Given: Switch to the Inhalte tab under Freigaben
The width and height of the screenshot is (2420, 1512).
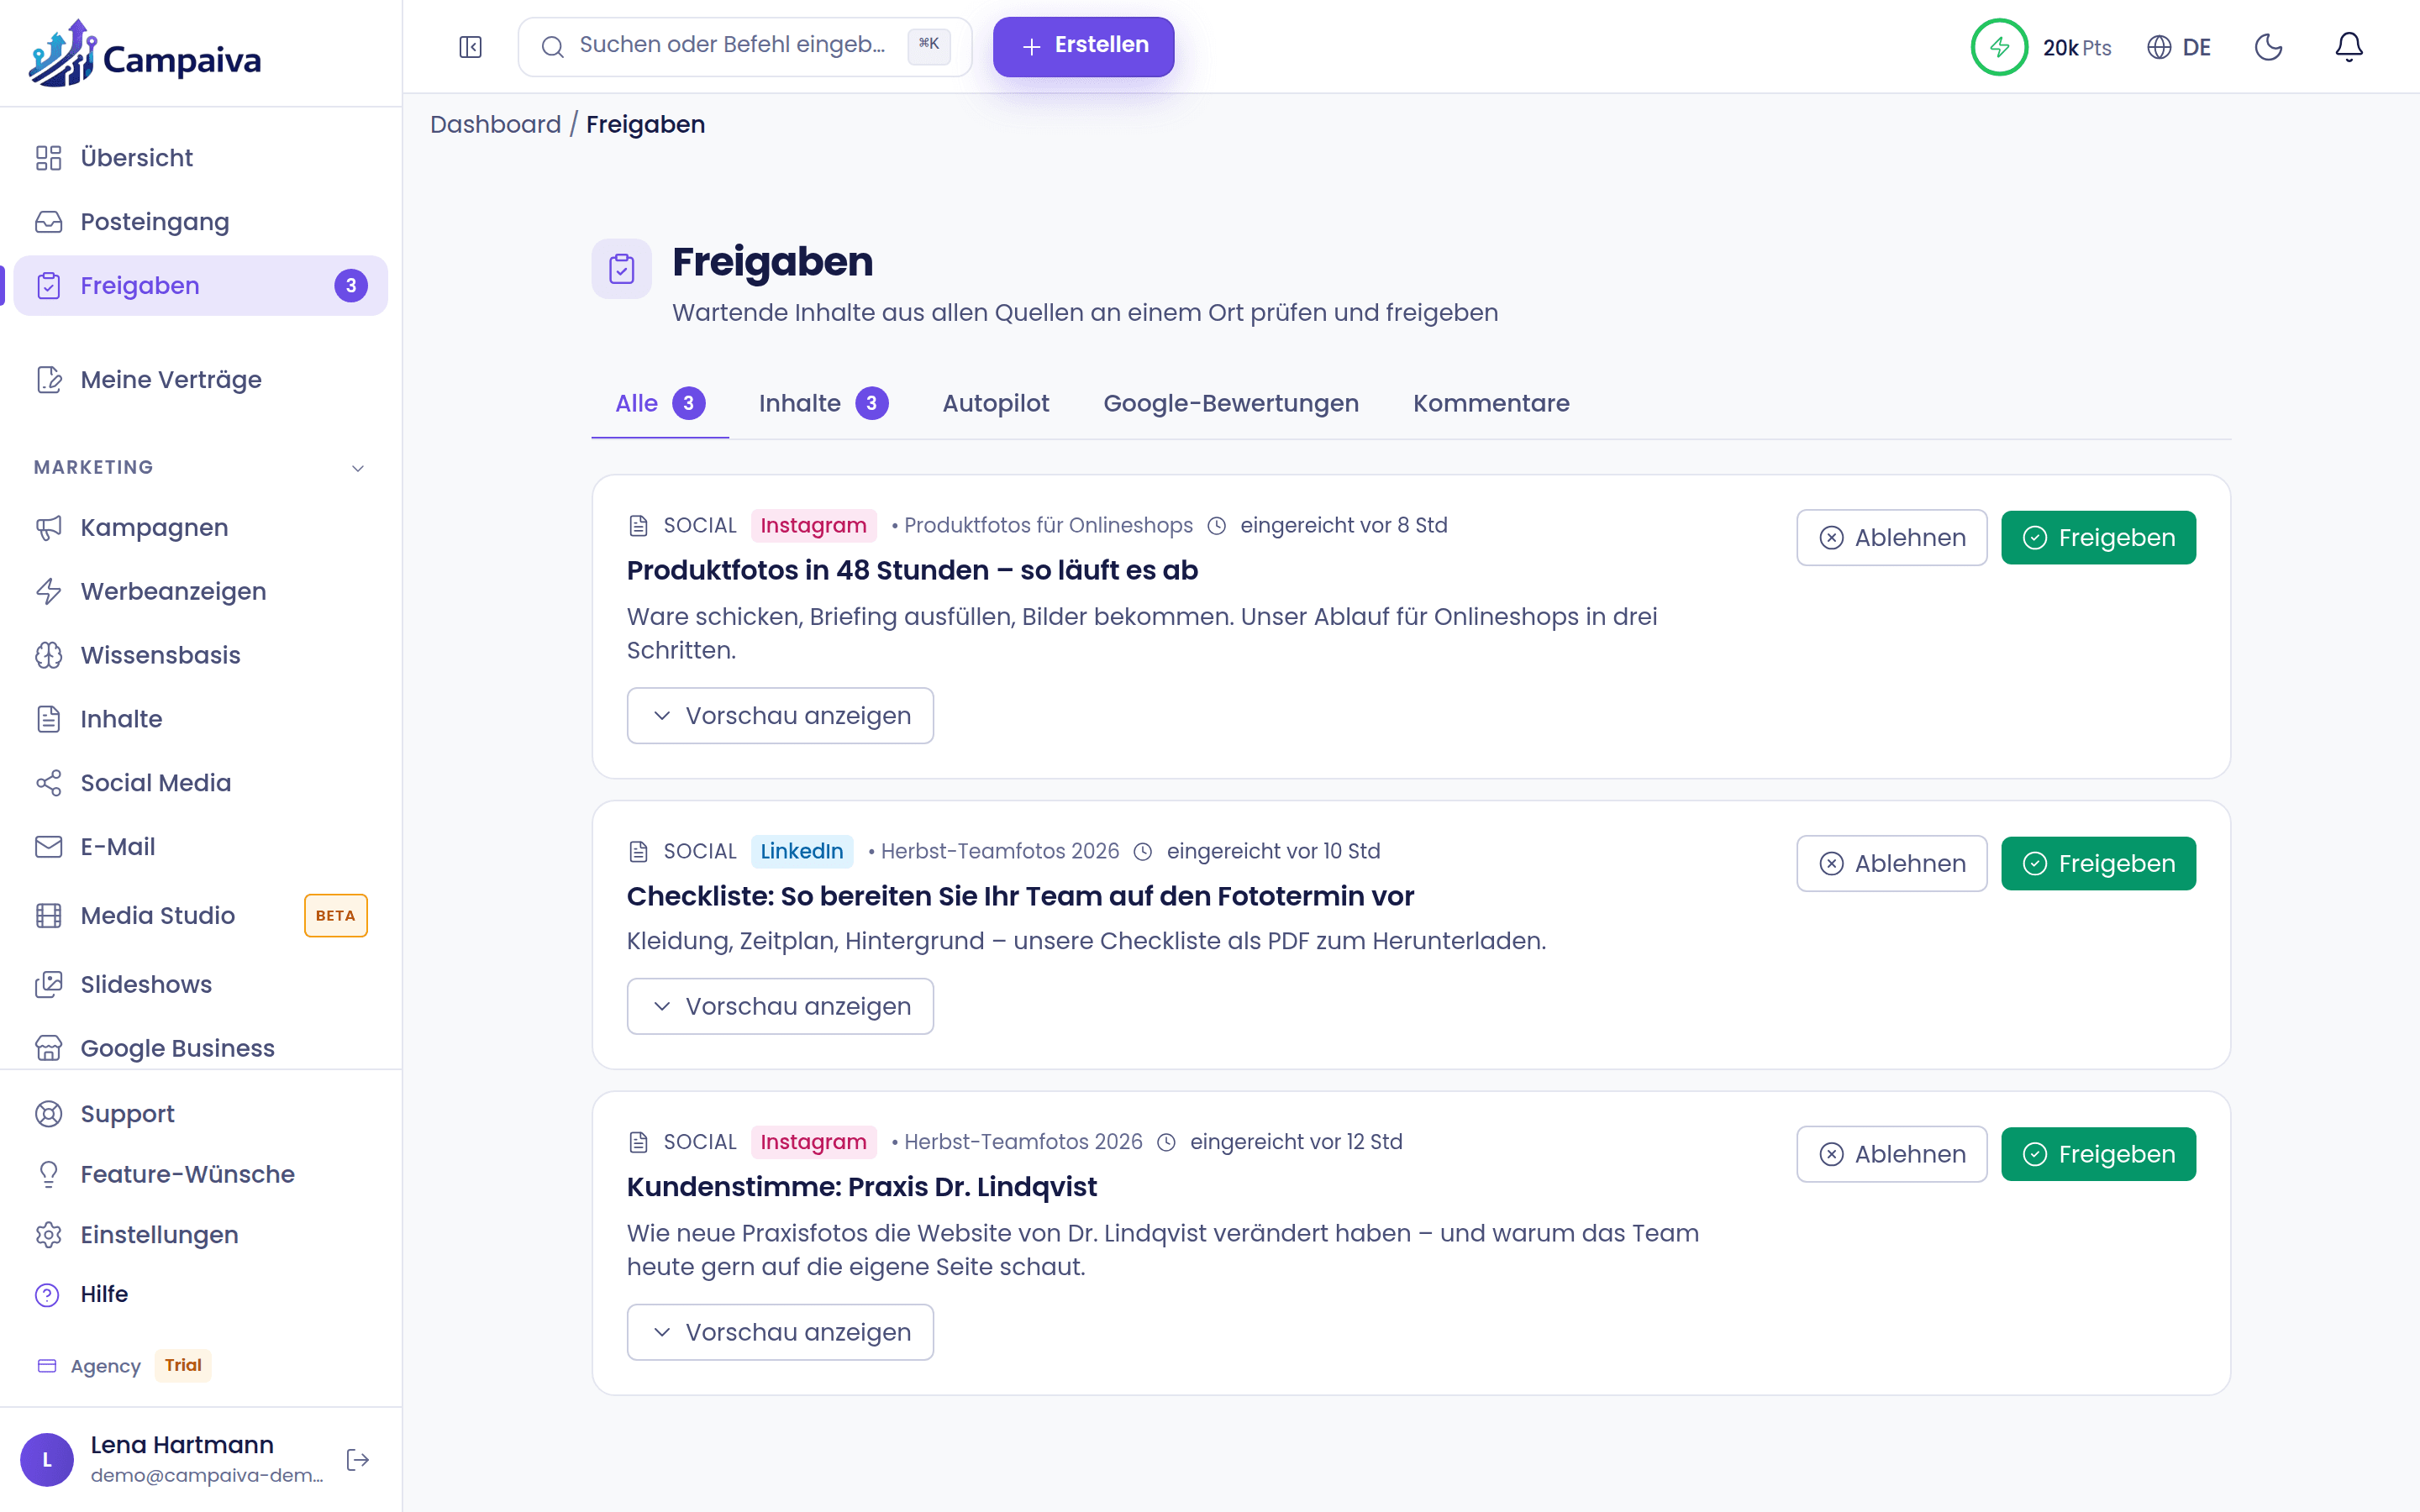Looking at the screenshot, I should tap(823, 403).
